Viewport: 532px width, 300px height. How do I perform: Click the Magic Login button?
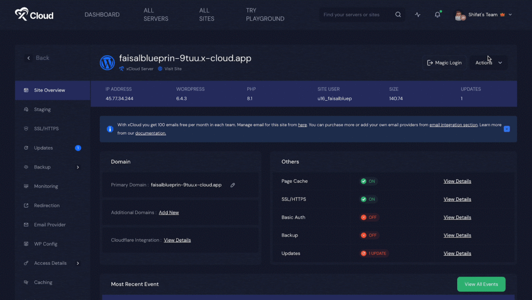[x=444, y=62]
